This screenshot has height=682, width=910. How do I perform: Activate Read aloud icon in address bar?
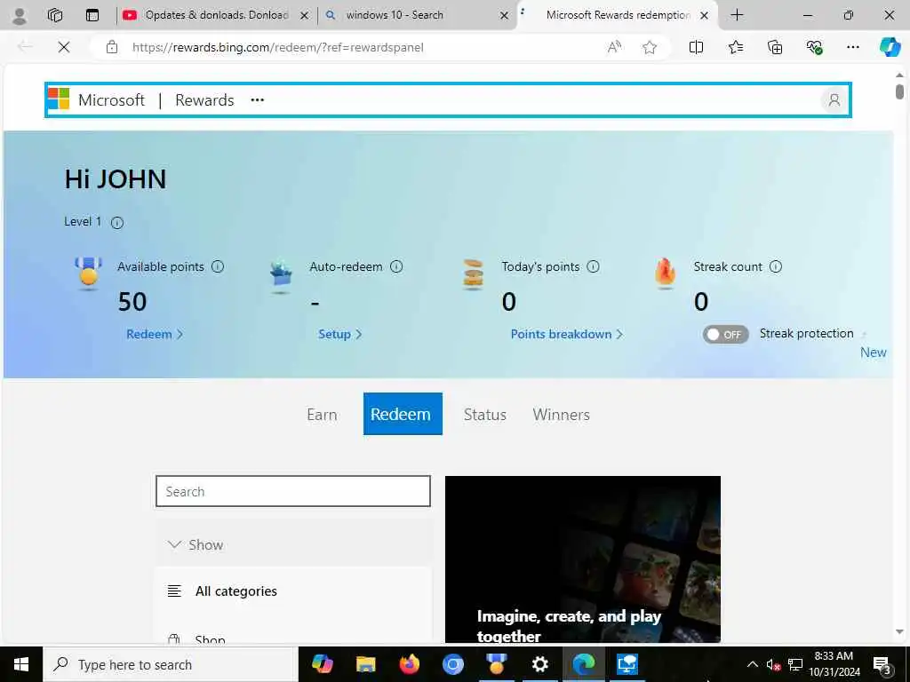[614, 47]
